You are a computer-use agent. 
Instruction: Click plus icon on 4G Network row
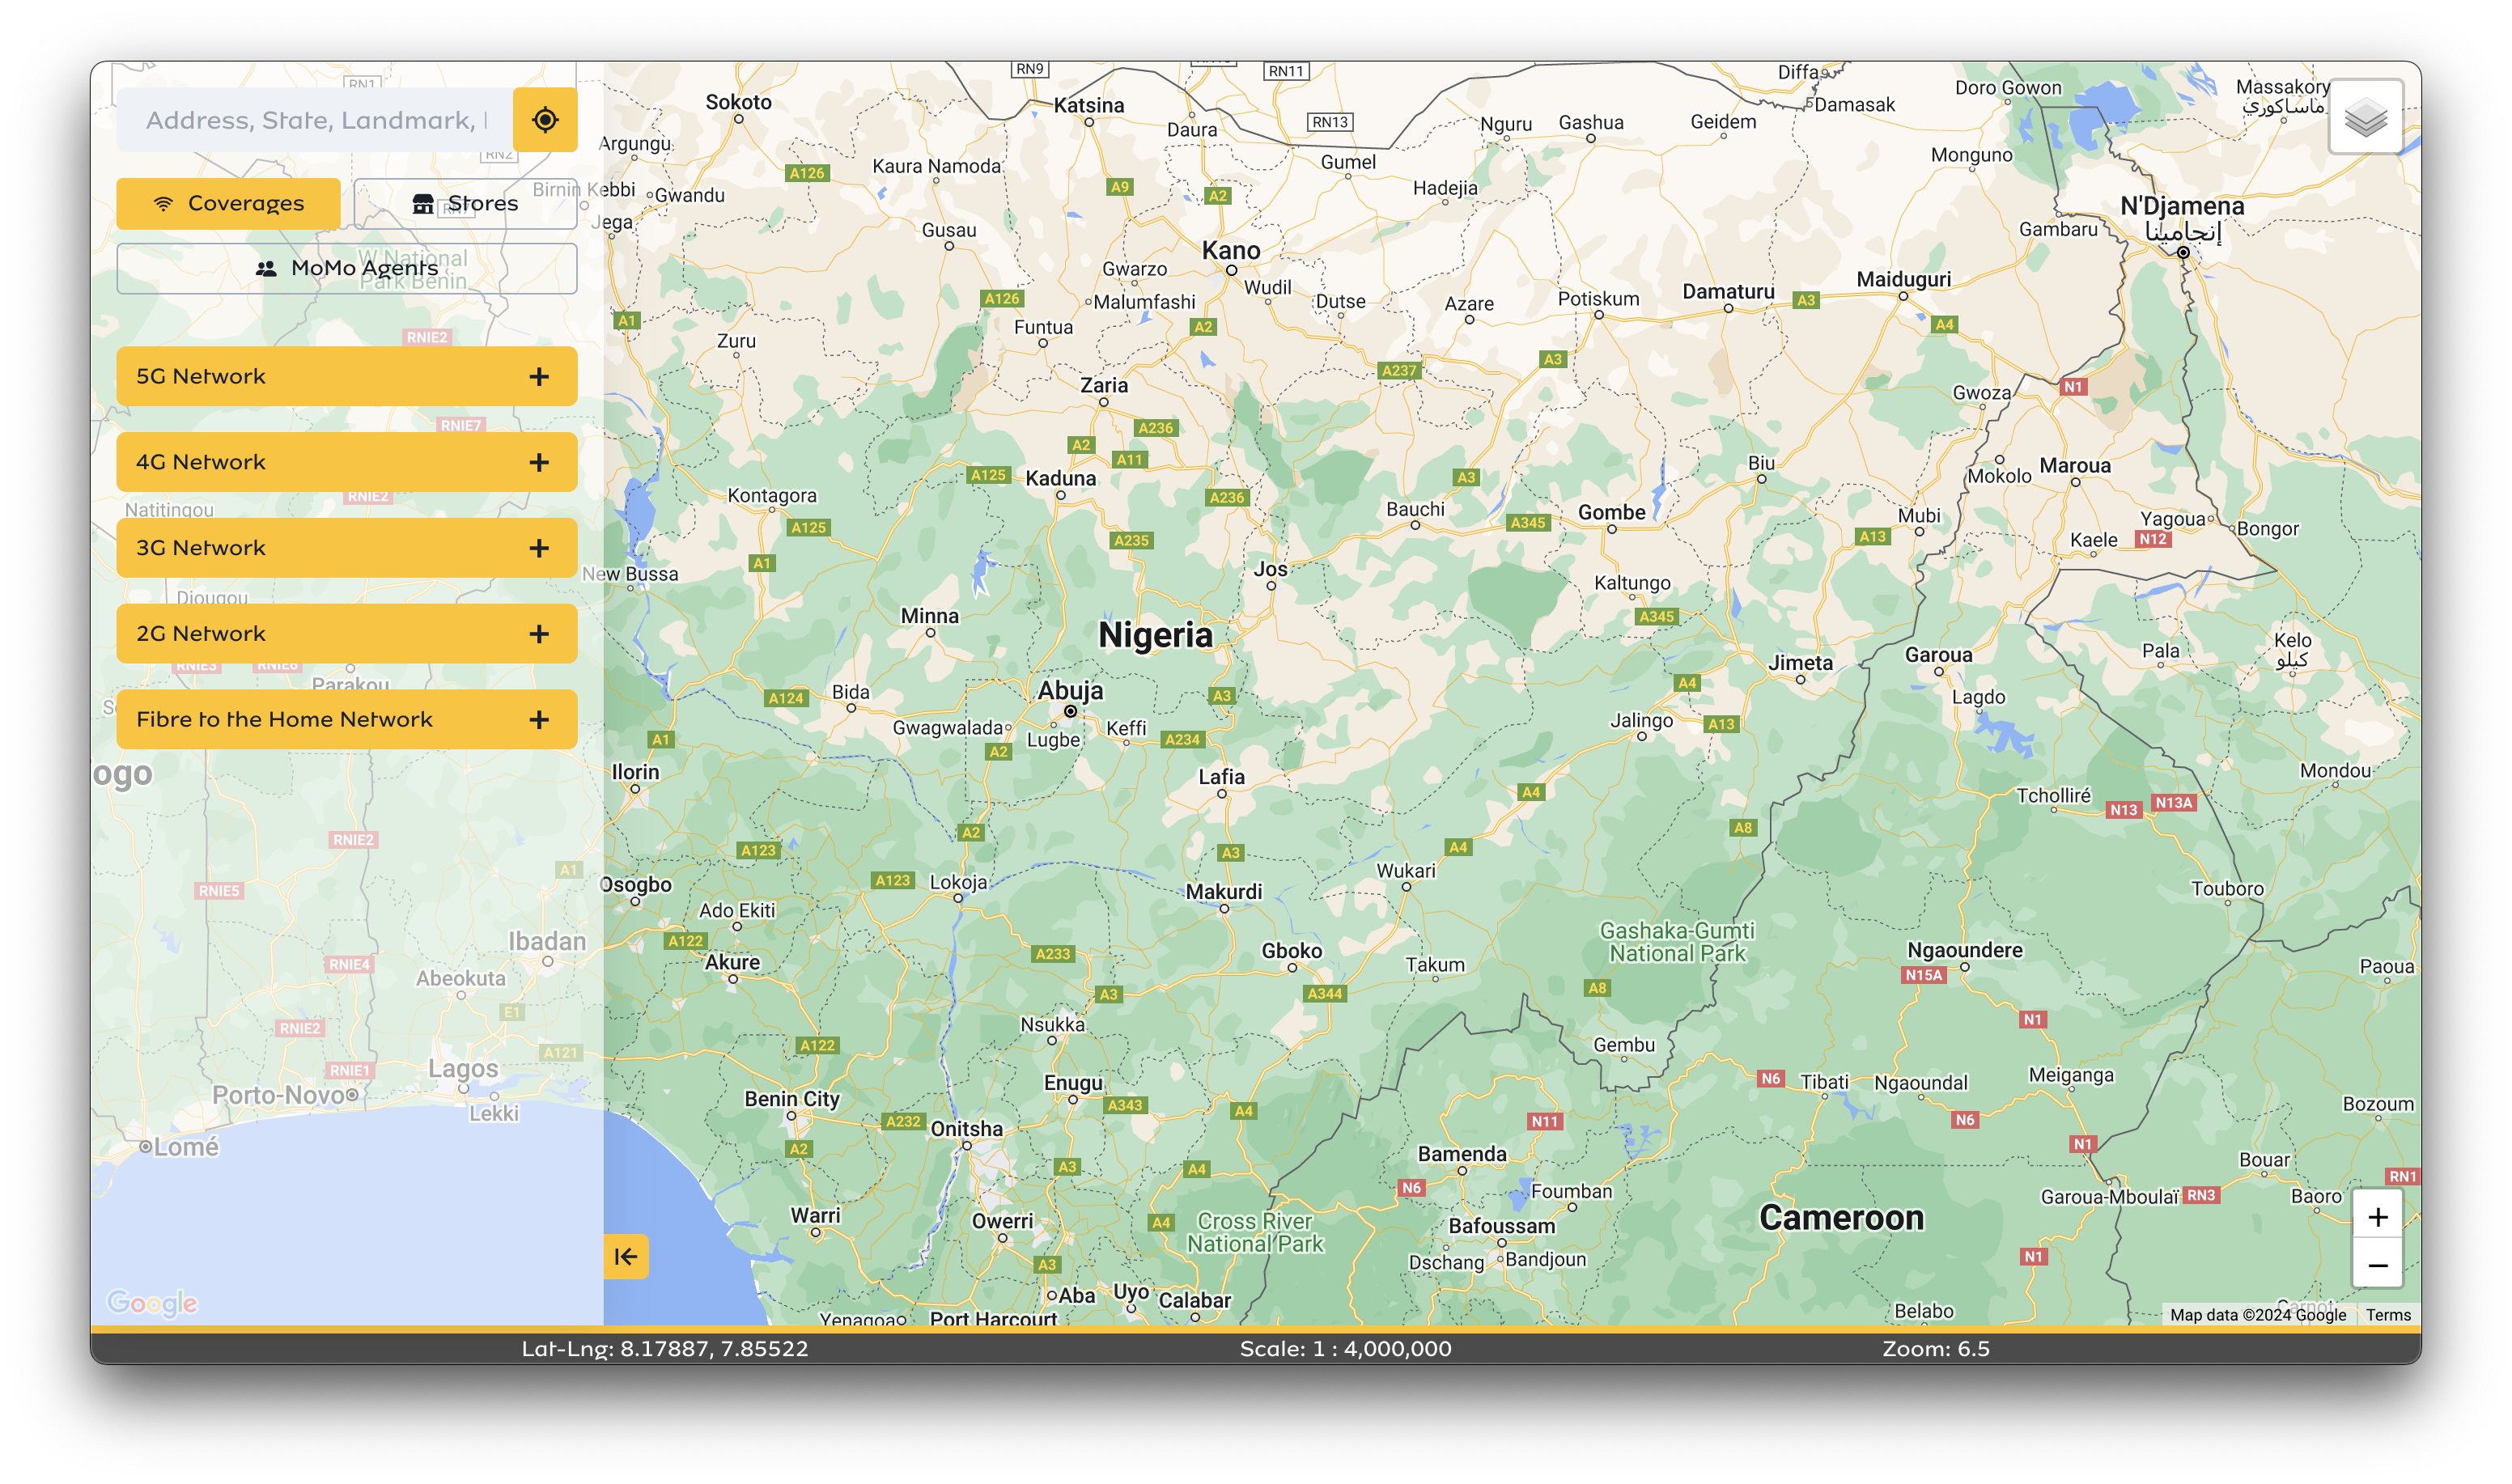539,462
